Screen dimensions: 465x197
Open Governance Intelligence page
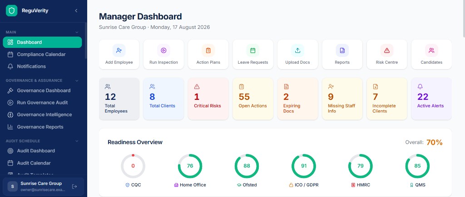(42, 115)
